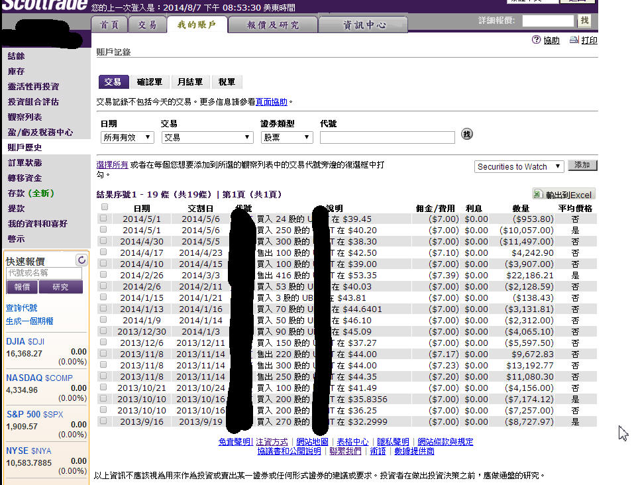Tick the select-all checkbox in the table header
Screen dimensions: 632x485
click(x=105, y=207)
